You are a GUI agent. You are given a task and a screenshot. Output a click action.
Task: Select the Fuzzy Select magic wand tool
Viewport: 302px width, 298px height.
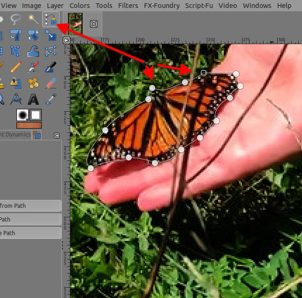point(33,19)
